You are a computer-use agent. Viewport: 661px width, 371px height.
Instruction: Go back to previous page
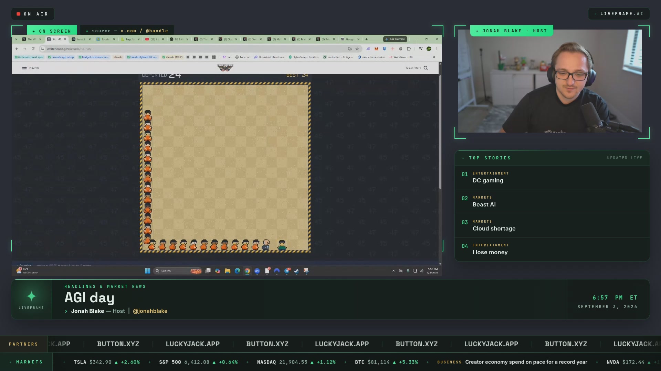17,49
